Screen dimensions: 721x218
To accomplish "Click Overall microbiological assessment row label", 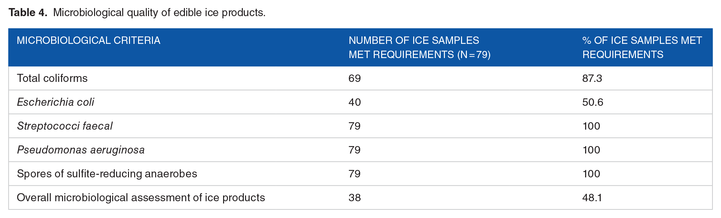I will pyautogui.click(x=141, y=198).
